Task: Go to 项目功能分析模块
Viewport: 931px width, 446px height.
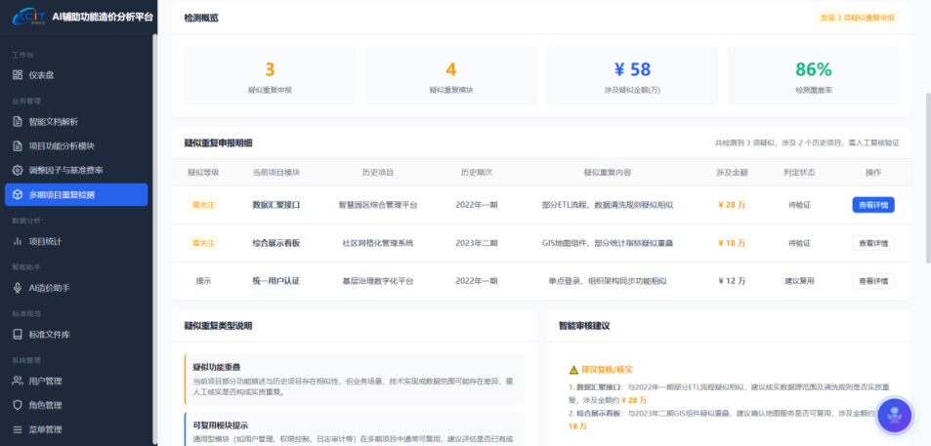Action: (x=76, y=145)
